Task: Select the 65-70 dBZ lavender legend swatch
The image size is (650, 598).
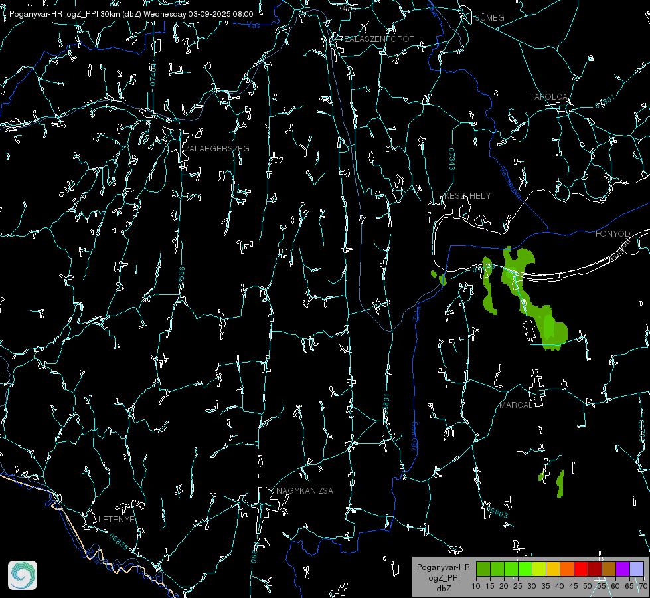Action: 636,569
